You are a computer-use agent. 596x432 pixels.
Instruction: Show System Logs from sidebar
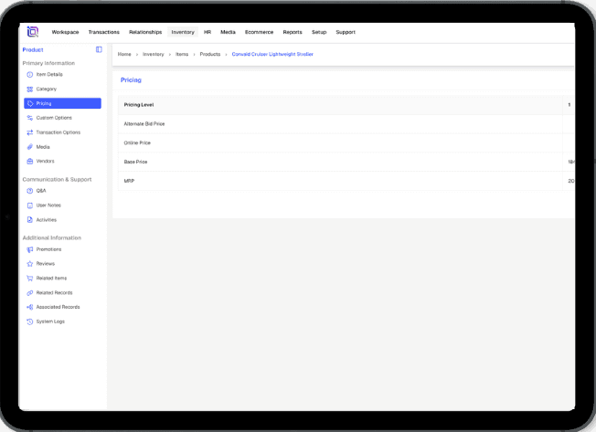[x=50, y=321]
